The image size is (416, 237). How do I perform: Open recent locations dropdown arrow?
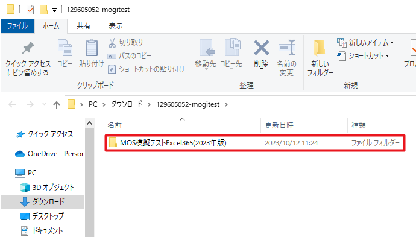tap(44, 104)
